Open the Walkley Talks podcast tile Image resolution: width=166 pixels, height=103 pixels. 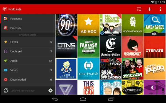[133, 87]
